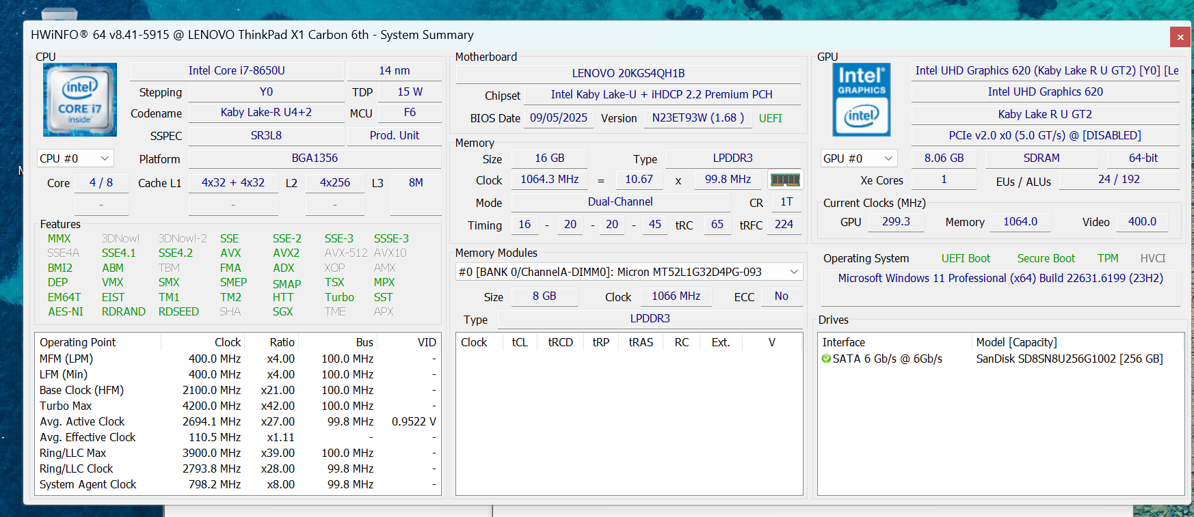Click the Operating Point column header
1194x517 pixels.
[x=98, y=342]
